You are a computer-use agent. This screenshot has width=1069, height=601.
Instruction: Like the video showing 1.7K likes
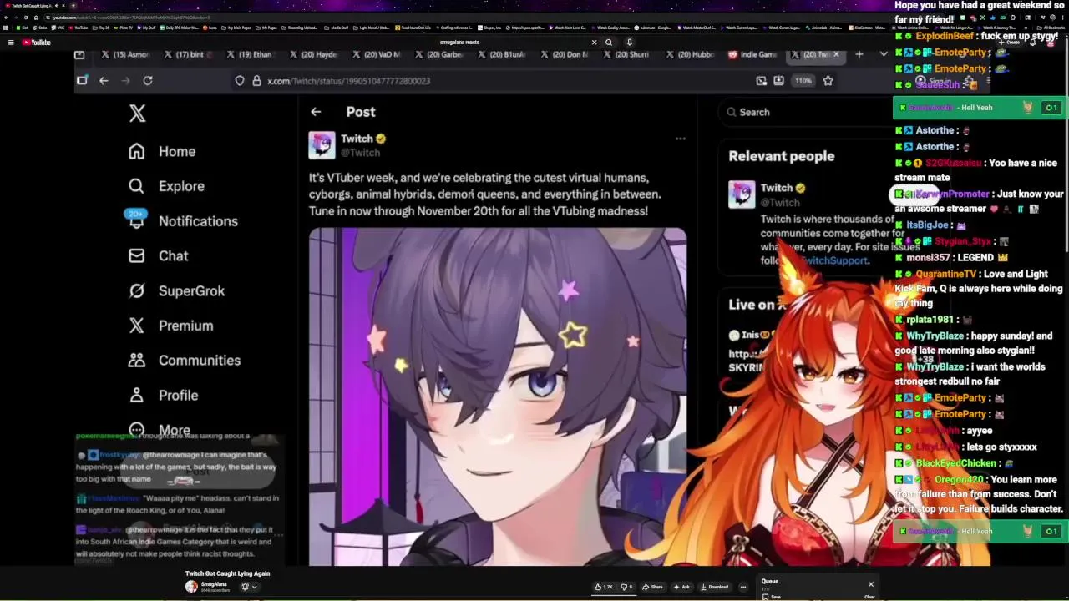(x=603, y=587)
